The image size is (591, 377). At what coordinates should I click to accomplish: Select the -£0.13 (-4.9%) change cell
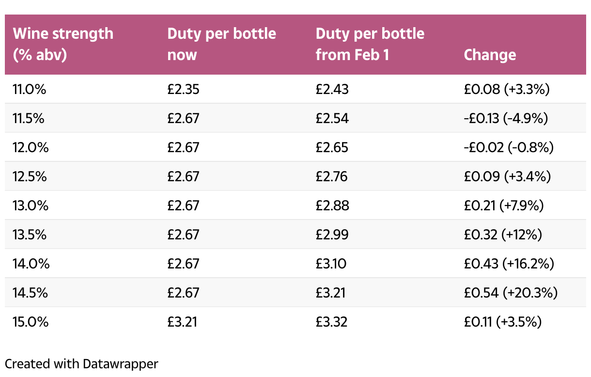coord(506,118)
